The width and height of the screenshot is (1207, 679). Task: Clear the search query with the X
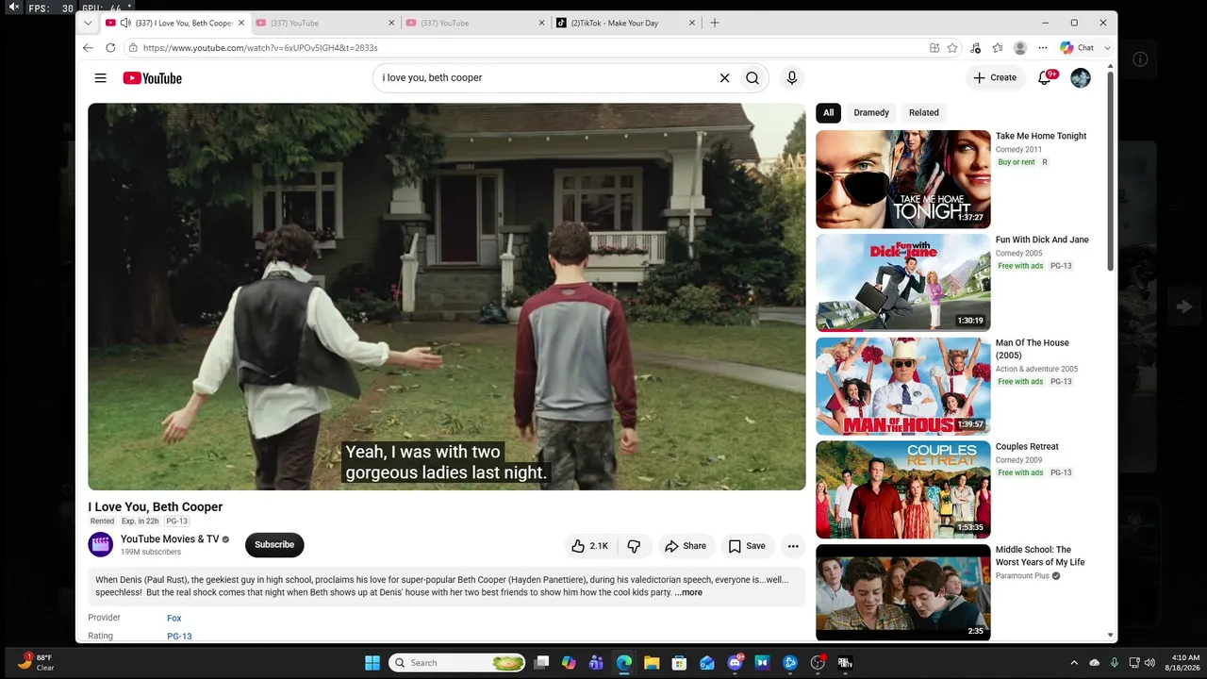[x=724, y=78]
